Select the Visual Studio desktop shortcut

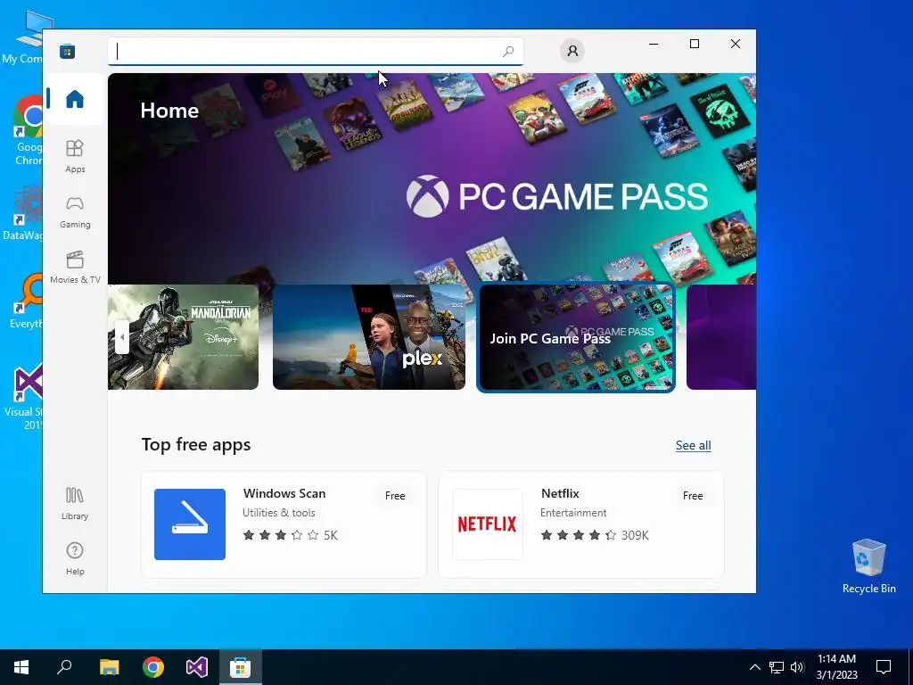tap(23, 397)
